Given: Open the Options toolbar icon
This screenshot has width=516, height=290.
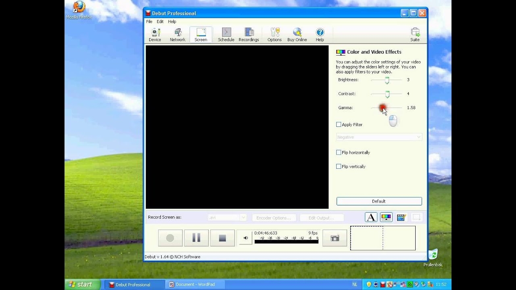Looking at the screenshot, I should (x=275, y=35).
